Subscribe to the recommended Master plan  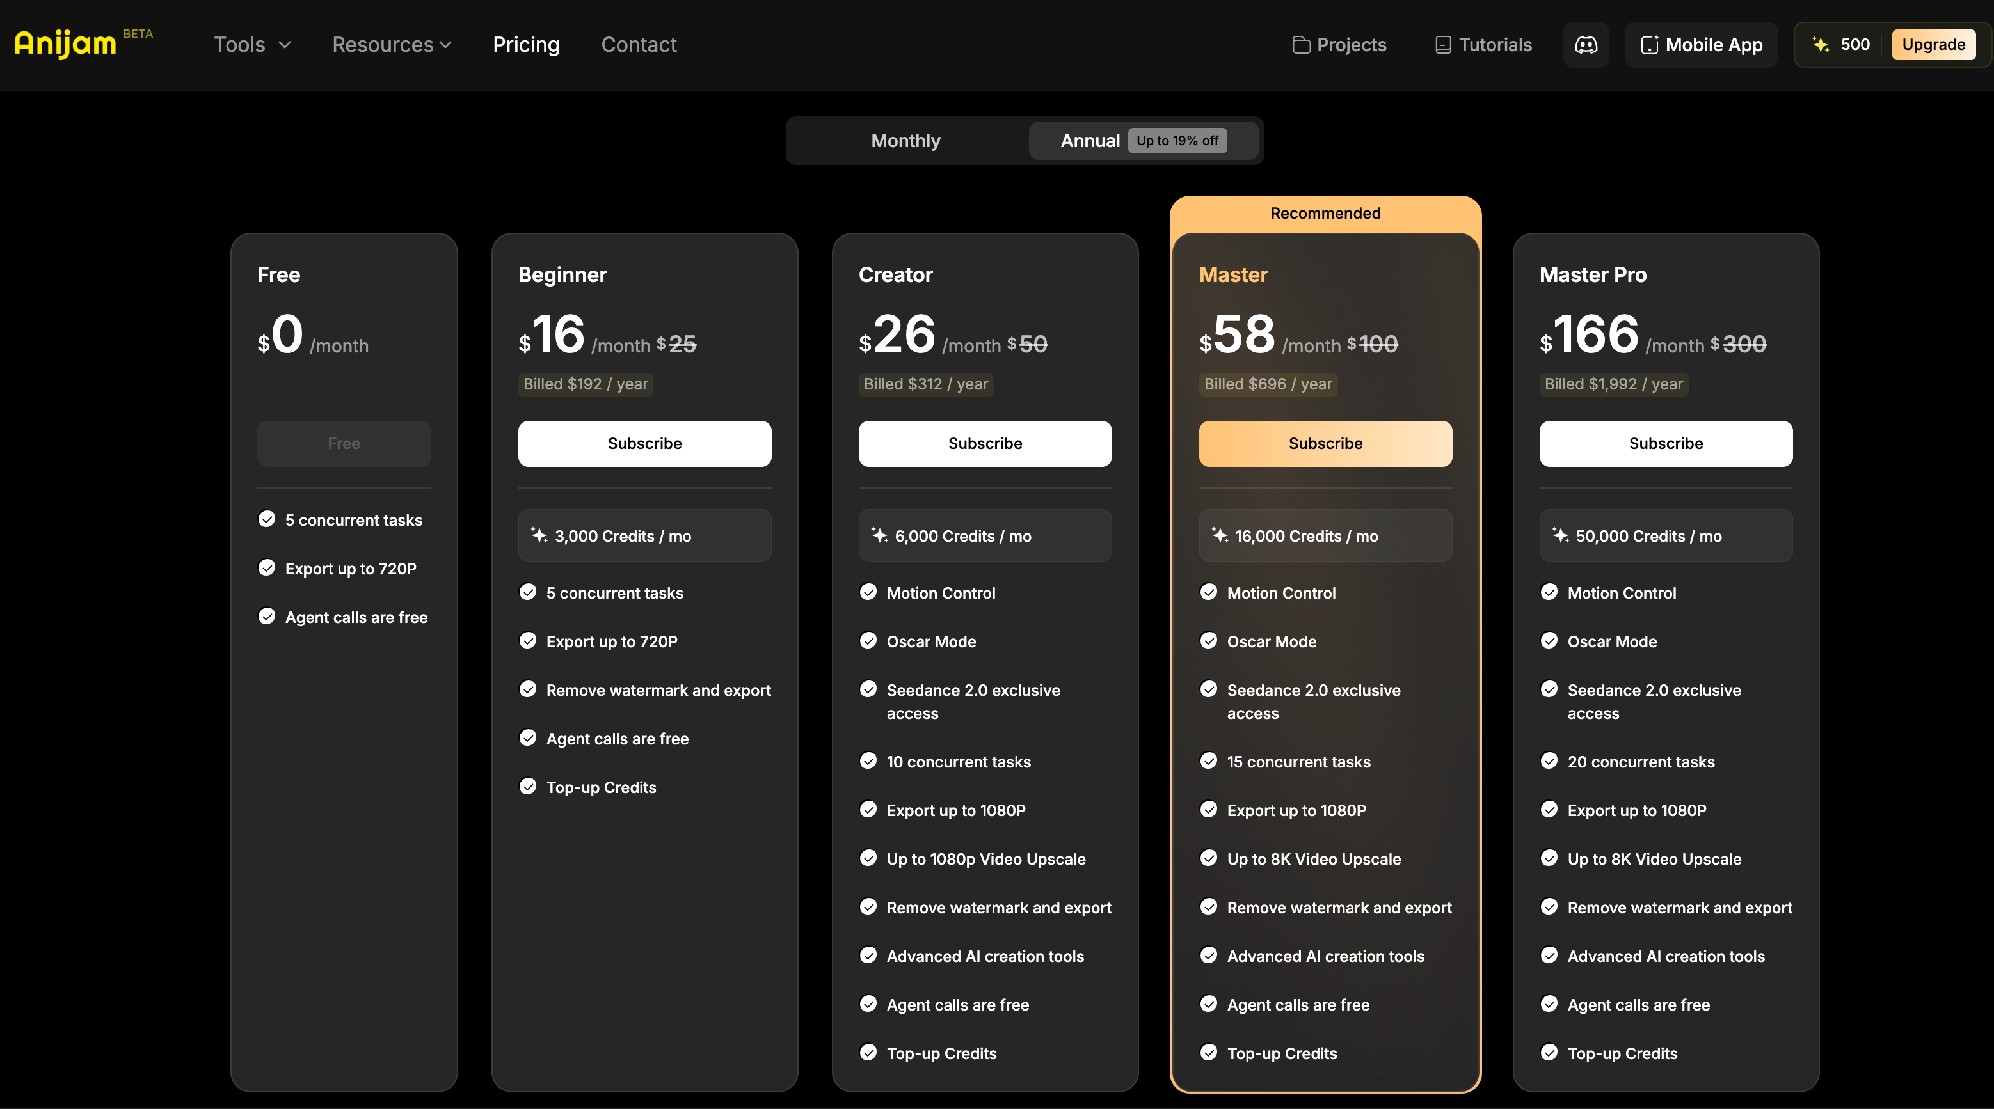point(1326,443)
